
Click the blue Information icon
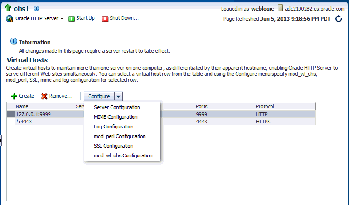coord(13,41)
